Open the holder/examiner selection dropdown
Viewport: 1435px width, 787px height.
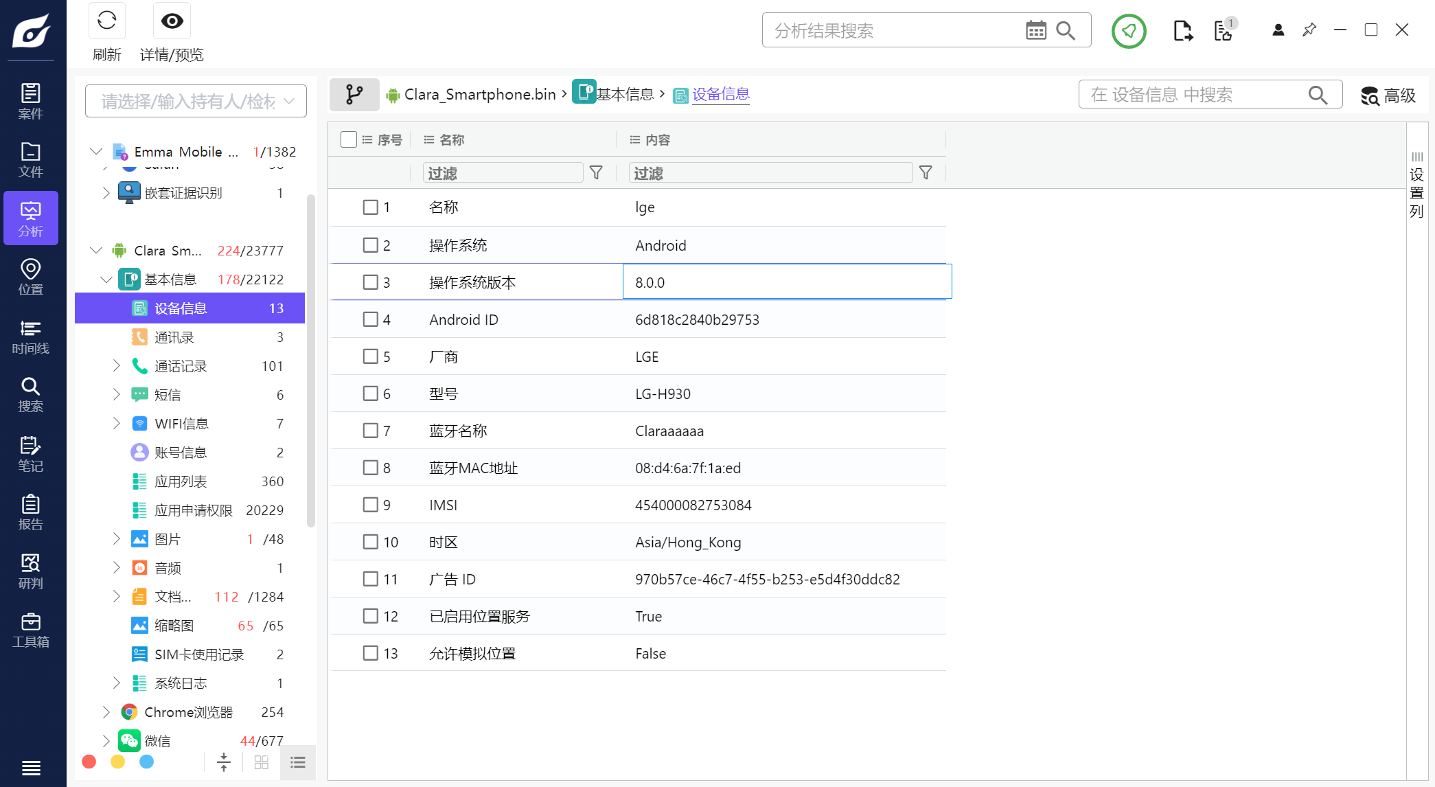click(196, 102)
